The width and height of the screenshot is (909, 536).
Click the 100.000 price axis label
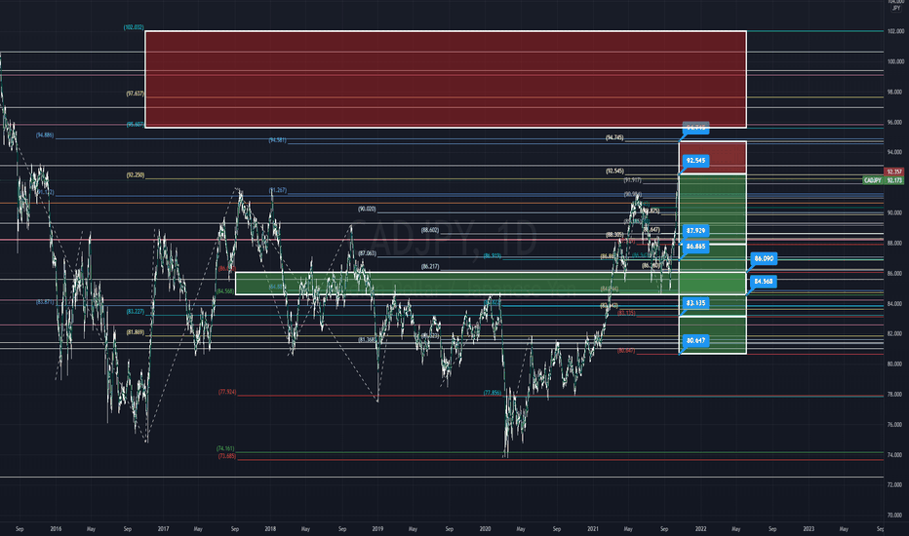click(895, 61)
